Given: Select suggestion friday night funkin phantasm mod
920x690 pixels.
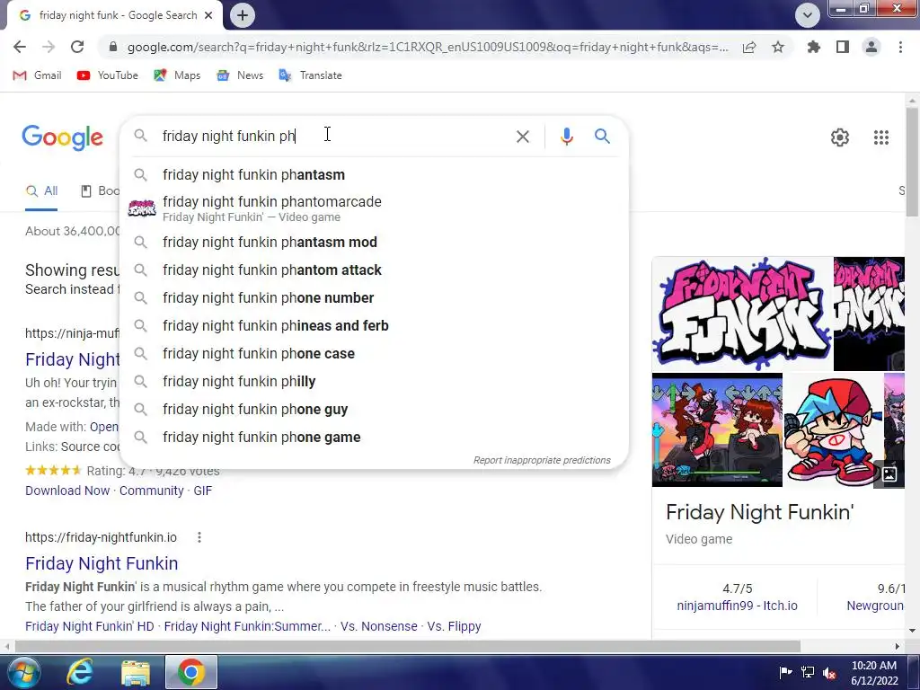Looking at the screenshot, I should tap(374, 242).
